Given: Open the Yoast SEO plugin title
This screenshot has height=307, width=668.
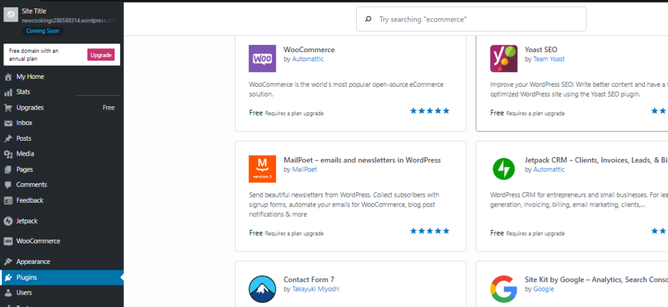Looking at the screenshot, I should coord(541,50).
